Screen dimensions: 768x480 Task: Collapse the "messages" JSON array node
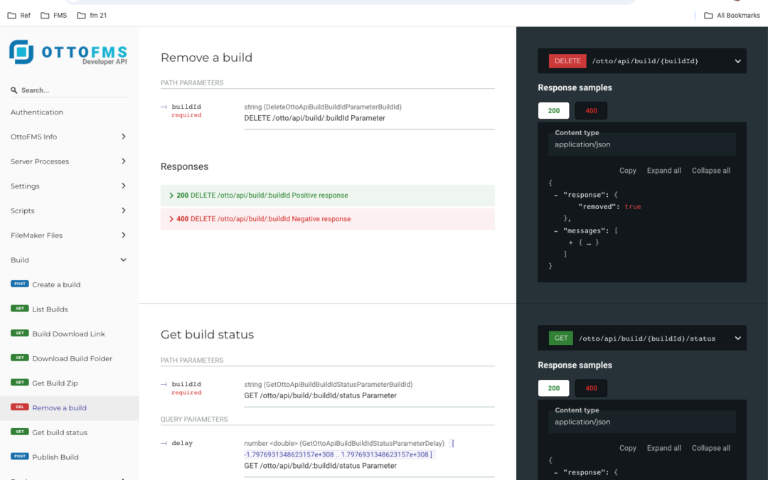556,230
